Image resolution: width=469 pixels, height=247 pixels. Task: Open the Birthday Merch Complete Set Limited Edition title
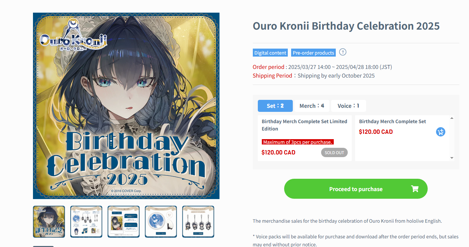pyautogui.click(x=304, y=125)
